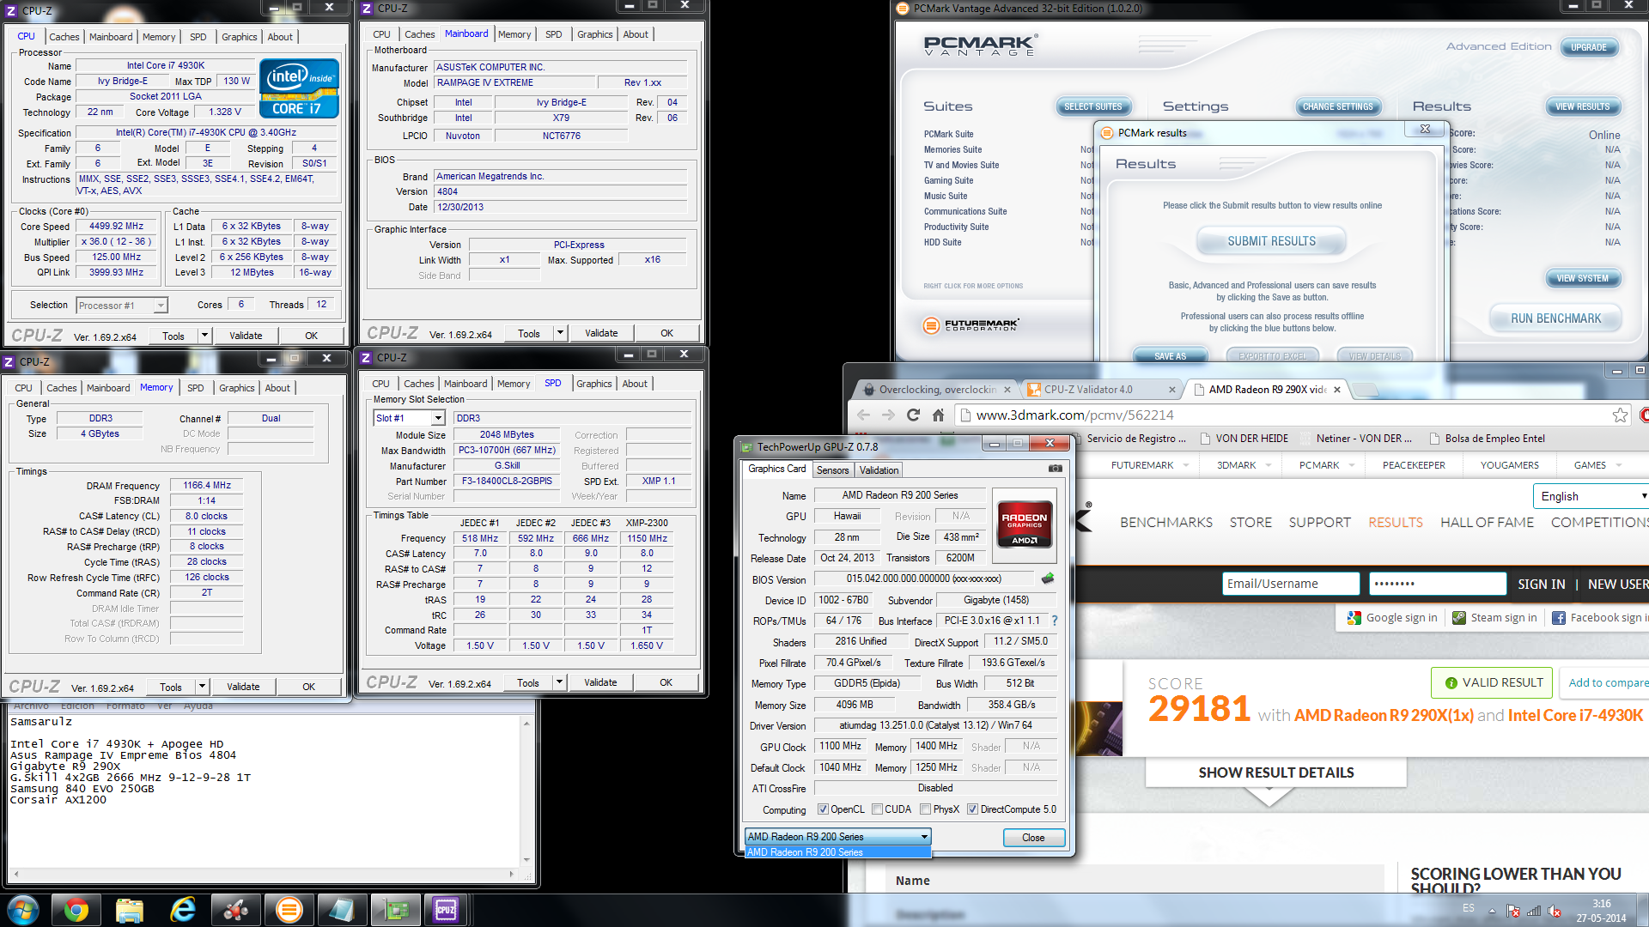The height and width of the screenshot is (927, 1649).
Task: Open Internet Explorer from the taskbar
Action: (183, 910)
